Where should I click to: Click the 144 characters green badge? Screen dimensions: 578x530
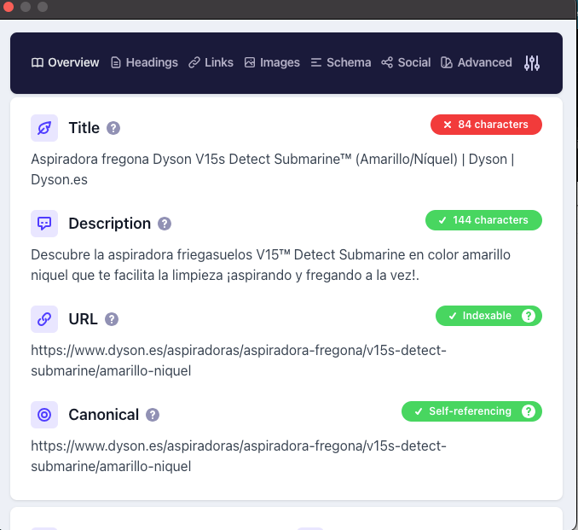(x=483, y=220)
